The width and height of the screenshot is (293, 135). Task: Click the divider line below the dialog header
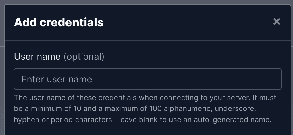coord(148,40)
